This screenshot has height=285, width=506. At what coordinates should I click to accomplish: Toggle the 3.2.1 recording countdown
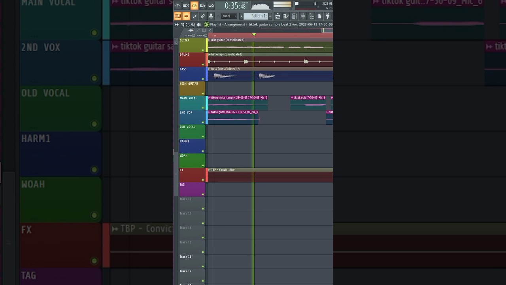(194, 6)
